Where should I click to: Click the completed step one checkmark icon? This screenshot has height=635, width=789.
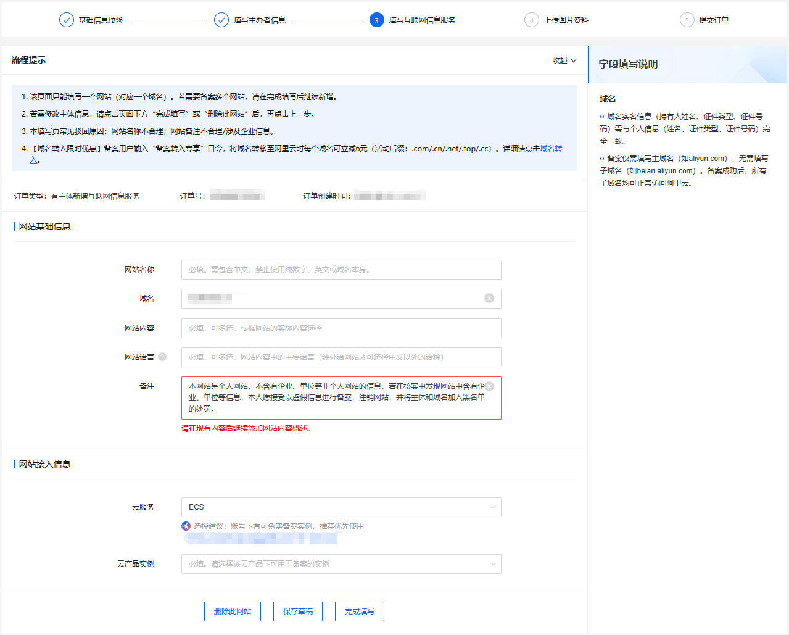[x=67, y=20]
